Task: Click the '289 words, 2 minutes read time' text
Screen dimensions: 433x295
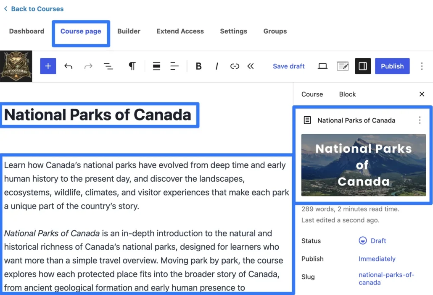Action: (350, 209)
